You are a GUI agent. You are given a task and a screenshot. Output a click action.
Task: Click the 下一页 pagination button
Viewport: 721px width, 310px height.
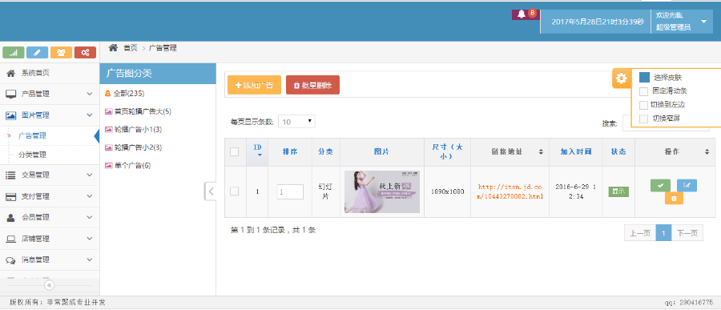click(x=687, y=233)
